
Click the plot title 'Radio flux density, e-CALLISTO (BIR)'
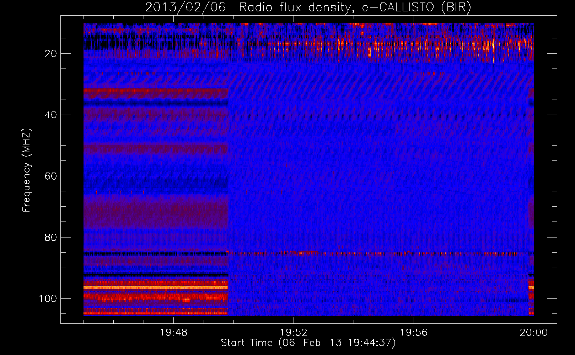coord(355,7)
